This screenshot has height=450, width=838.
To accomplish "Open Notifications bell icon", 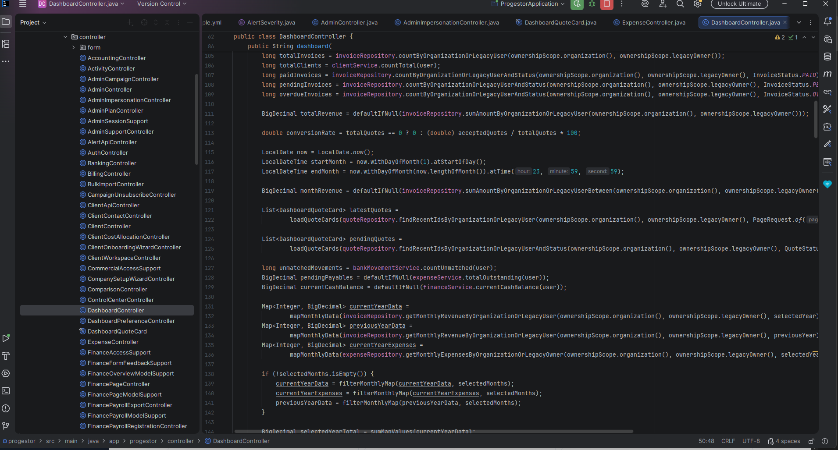I will (827, 21).
